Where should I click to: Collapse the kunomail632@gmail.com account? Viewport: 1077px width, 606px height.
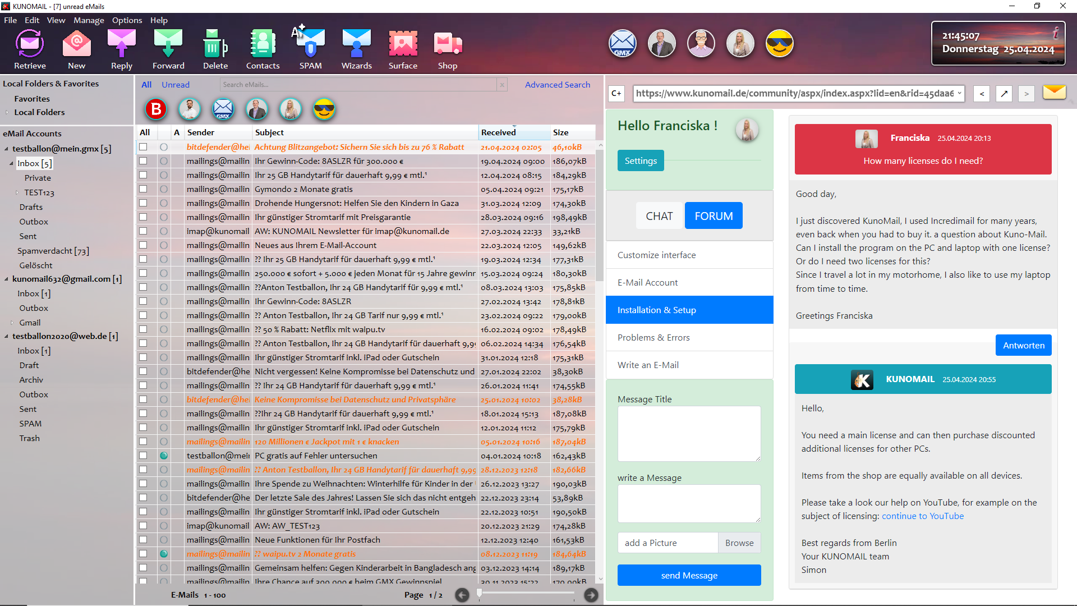(6, 279)
